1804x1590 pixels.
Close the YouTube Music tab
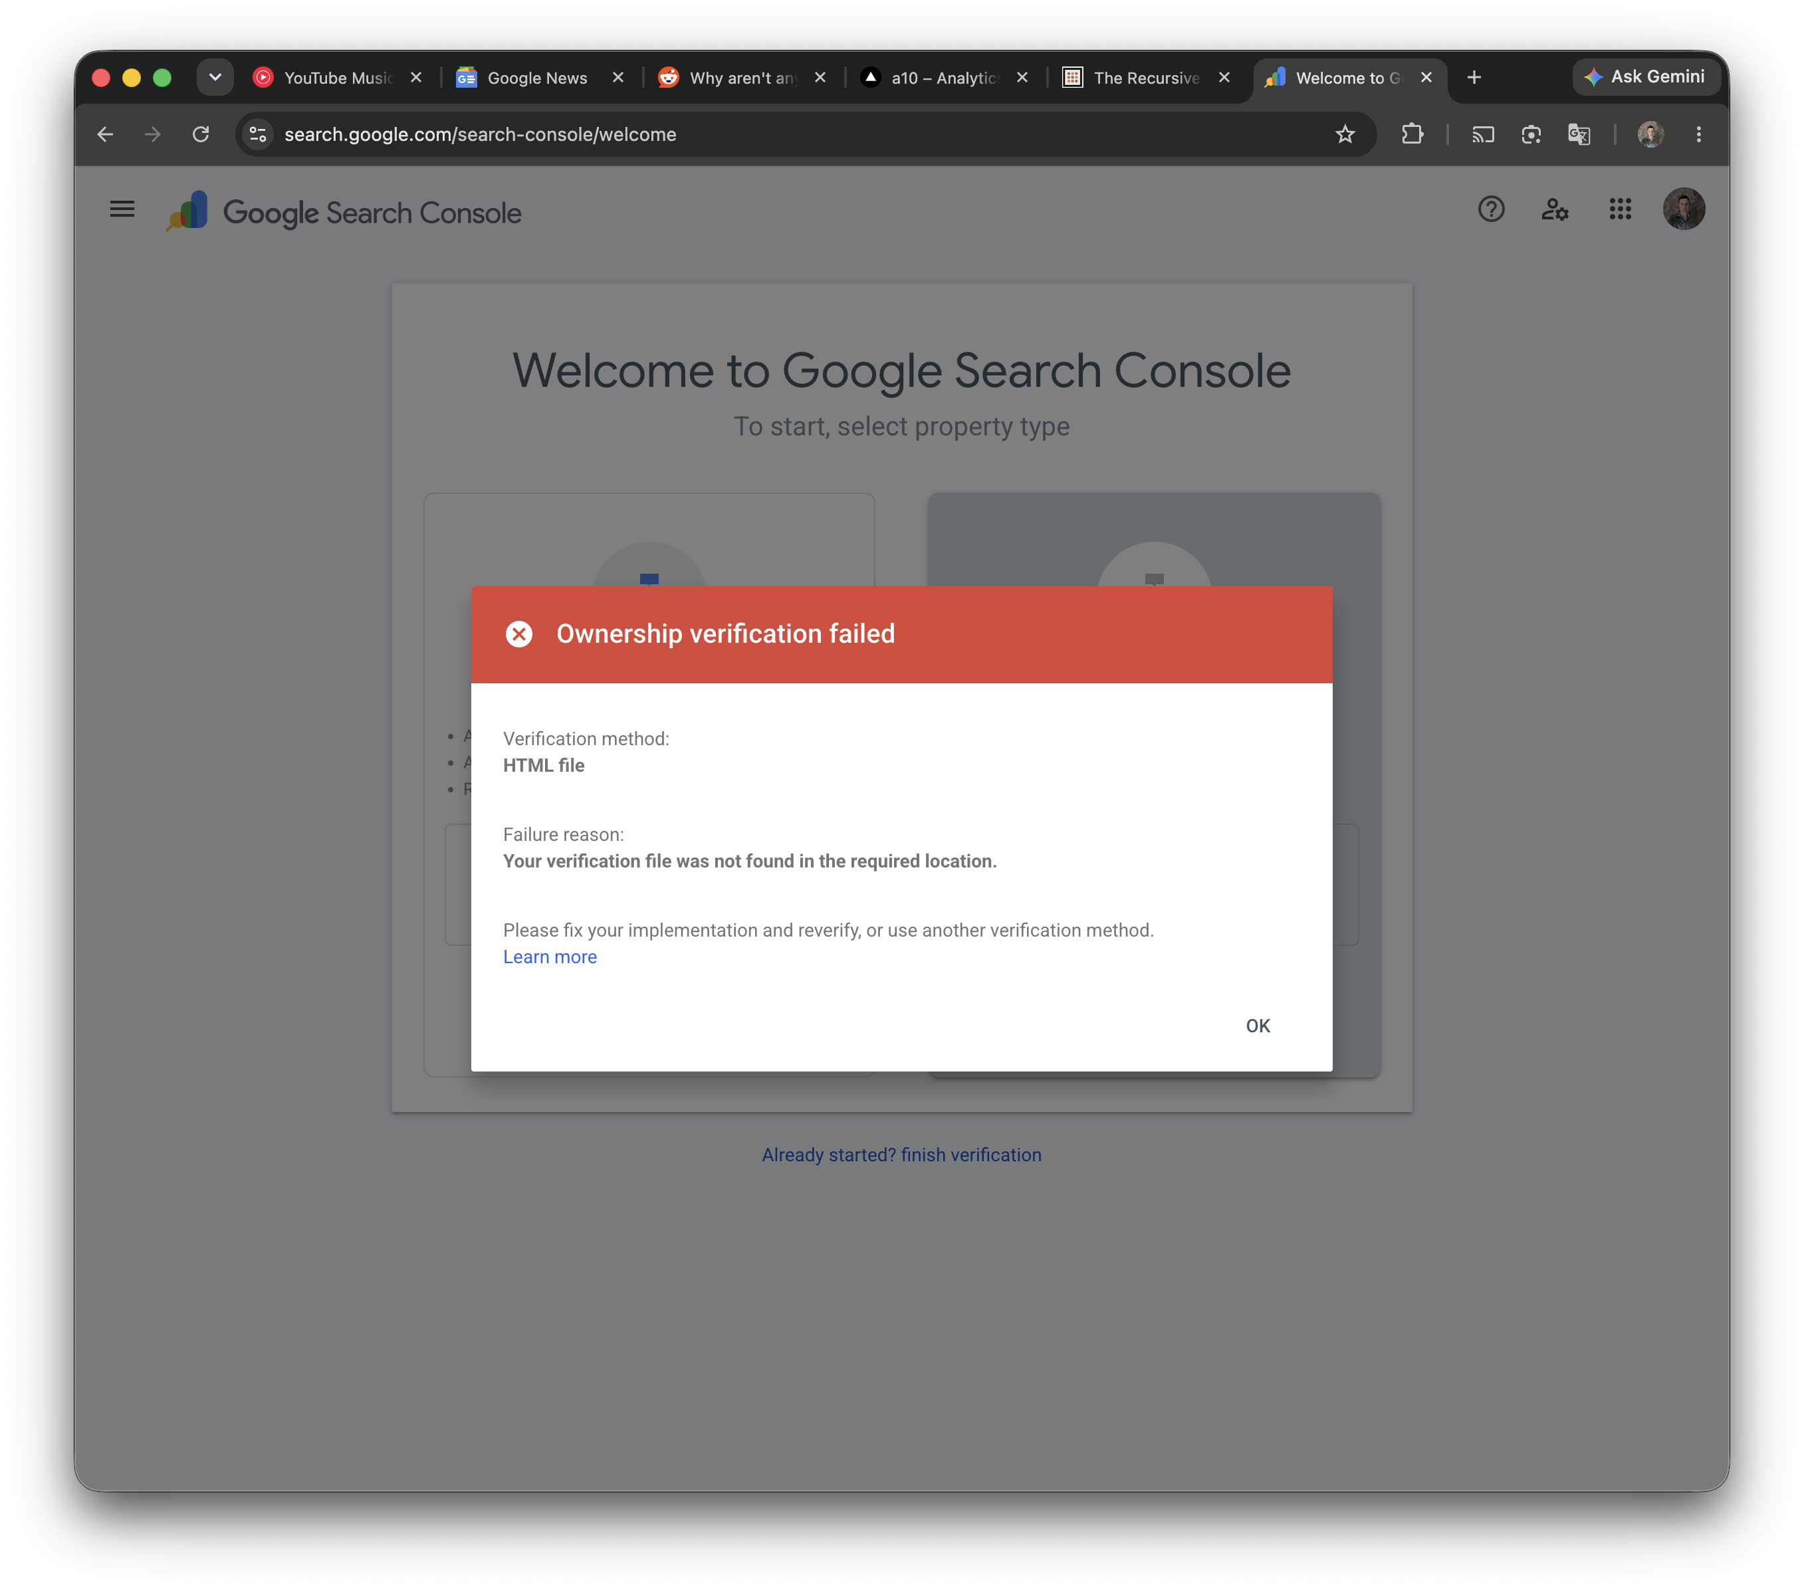click(415, 78)
